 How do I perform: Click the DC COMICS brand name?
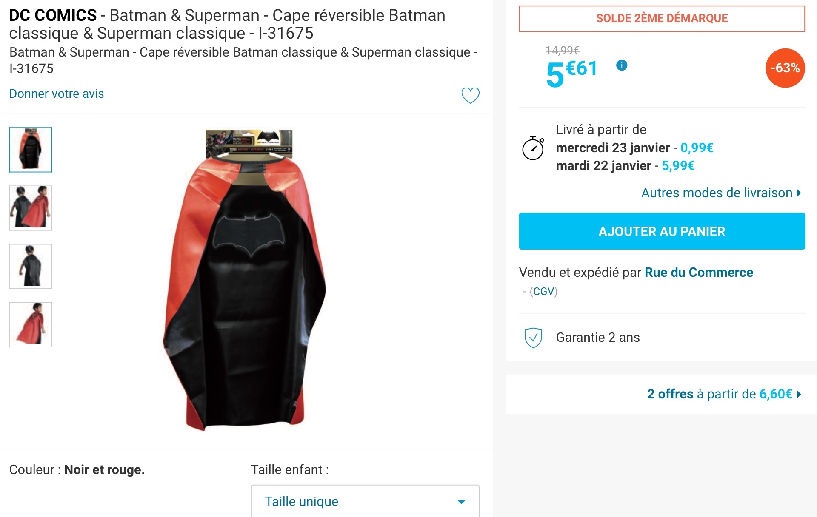[x=53, y=16]
